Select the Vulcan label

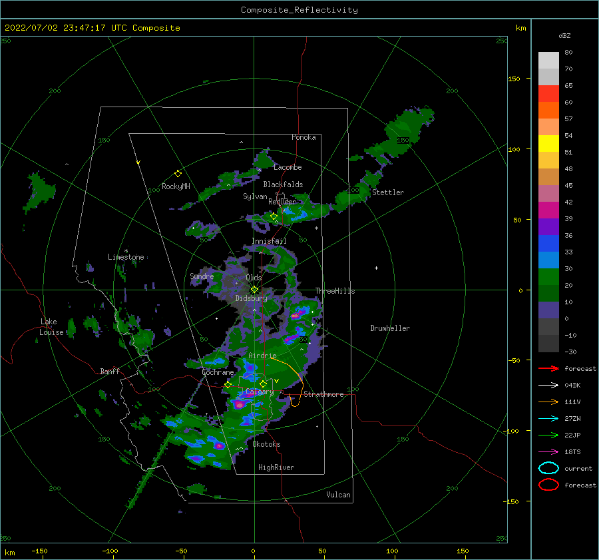[x=339, y=495]
